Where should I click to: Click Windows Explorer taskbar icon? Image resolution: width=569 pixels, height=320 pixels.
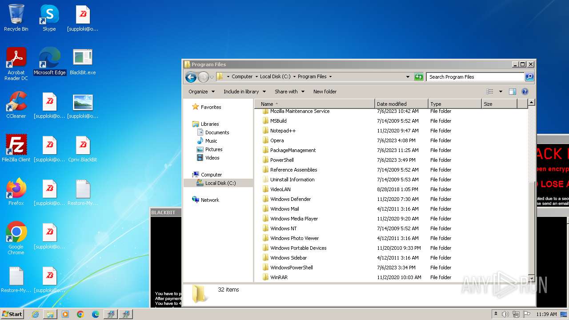[50, 314]
